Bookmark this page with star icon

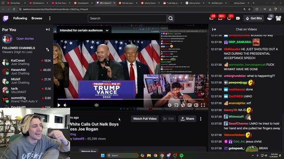click(249, 9)
